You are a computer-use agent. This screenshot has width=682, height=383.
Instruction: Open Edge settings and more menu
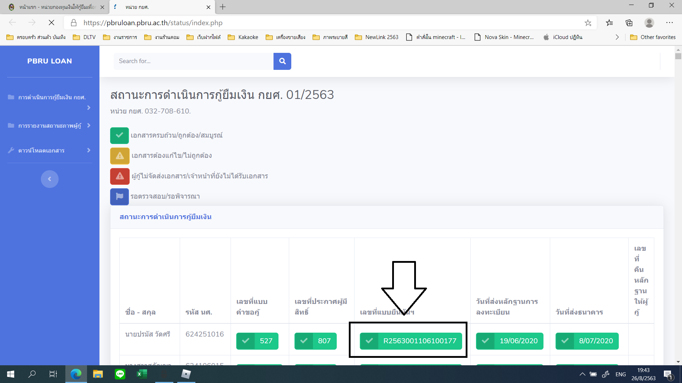coord(669,23)
